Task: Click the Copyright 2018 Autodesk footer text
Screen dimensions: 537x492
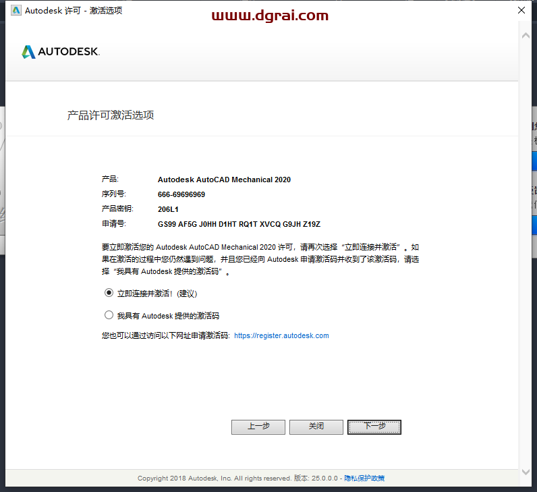Action: pyautogui.click(x=214, y=479)
